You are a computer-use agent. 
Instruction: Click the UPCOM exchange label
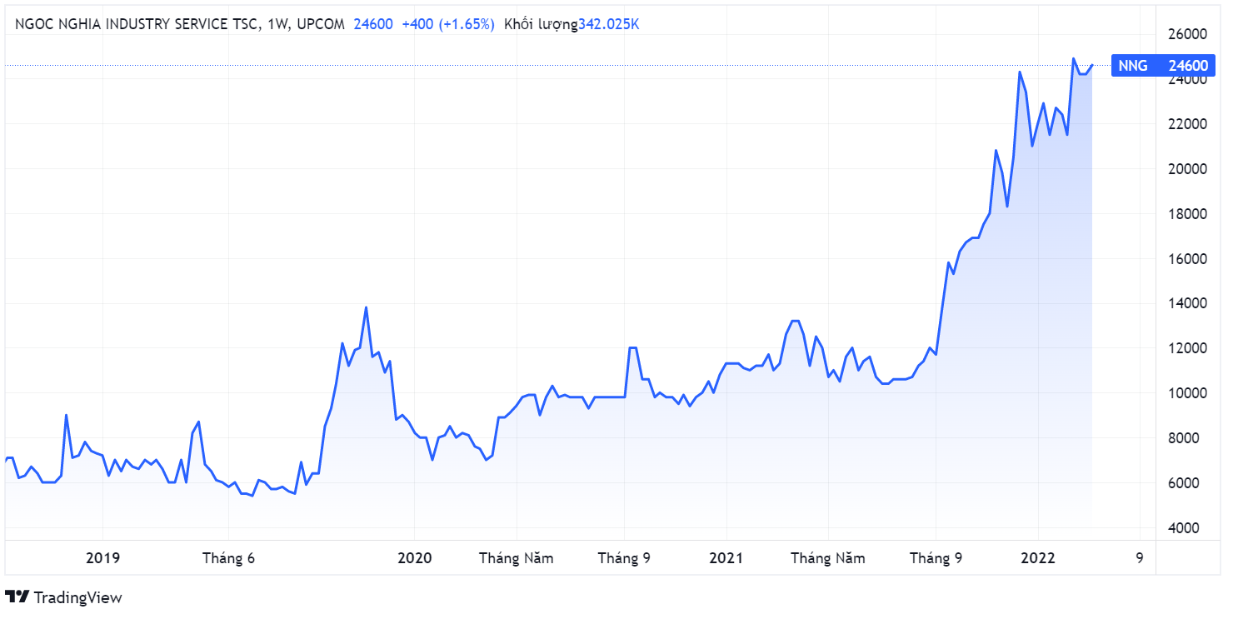click(320, 24)
